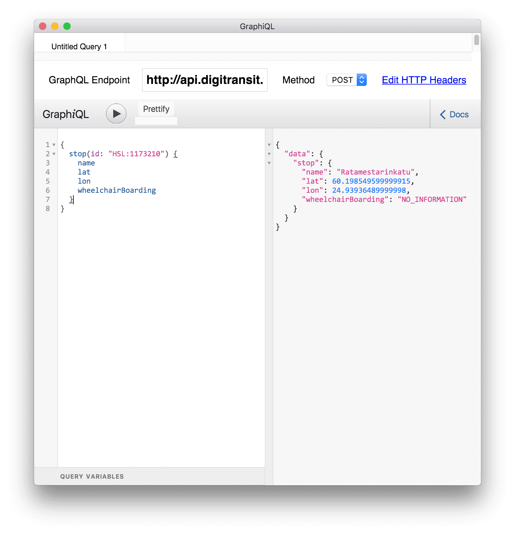This screenshot has width=515, height=534.
Task: Click the name field on line 3
Action: pyautogui.click(x=86, y=163)
